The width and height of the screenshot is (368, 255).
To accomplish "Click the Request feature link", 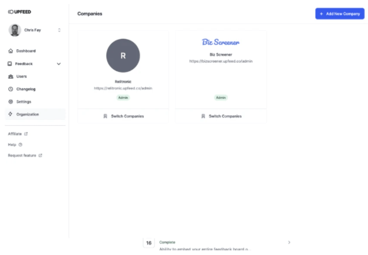I will 22,155.
